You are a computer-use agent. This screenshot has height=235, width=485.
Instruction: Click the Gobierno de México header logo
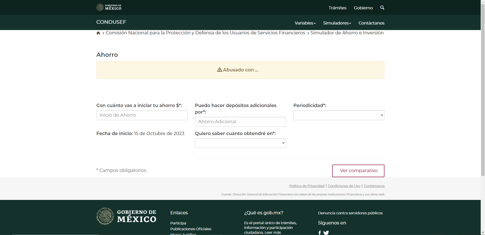(x=109, y=7)
